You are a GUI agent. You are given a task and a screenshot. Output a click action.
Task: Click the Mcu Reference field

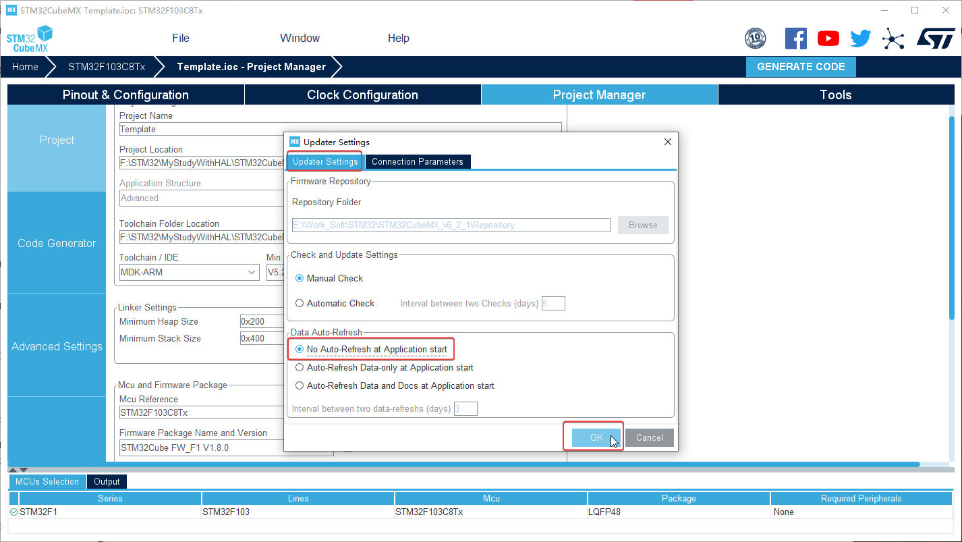[x=202, y=412]
